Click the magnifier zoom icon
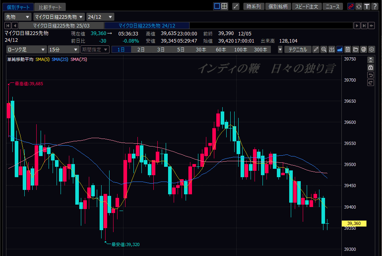The width and height of the screenshot is (382, 256). click(x=324, y=49)
